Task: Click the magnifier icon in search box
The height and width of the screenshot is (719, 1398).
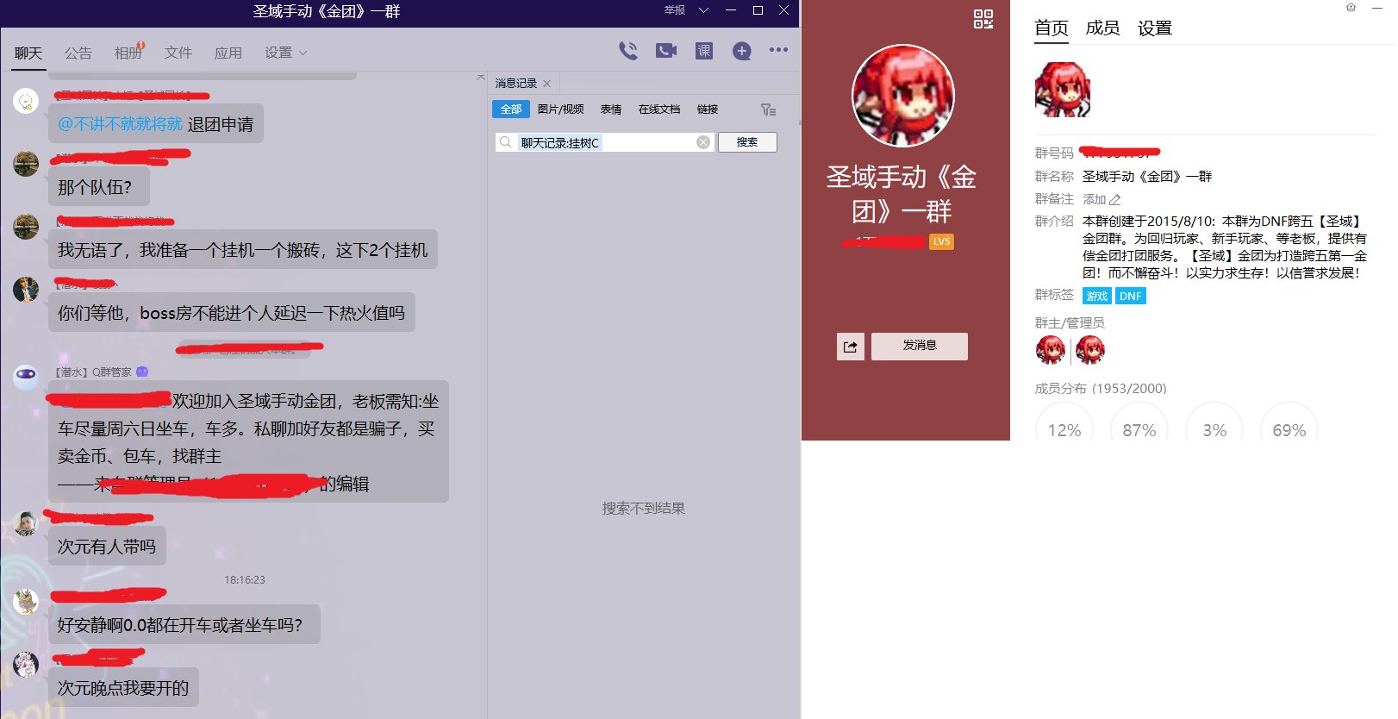Action: 506,142
